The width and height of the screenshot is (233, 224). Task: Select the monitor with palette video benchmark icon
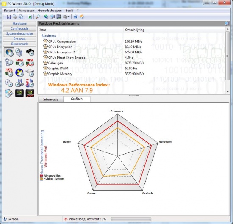[9, 93]
